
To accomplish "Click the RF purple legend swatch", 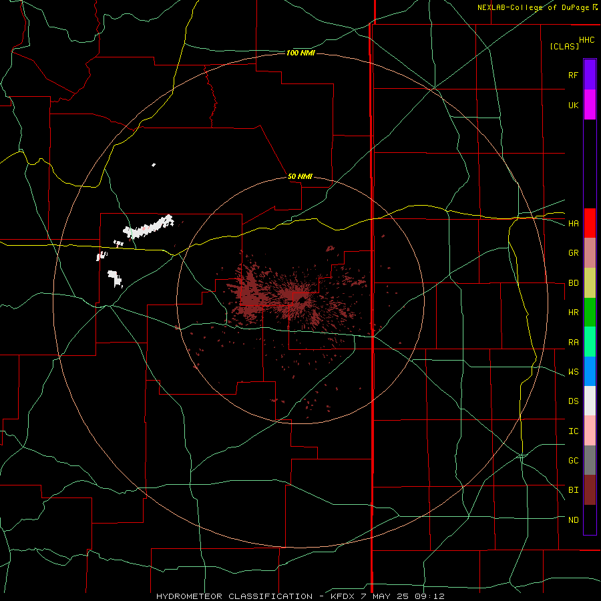I will 590,74.
